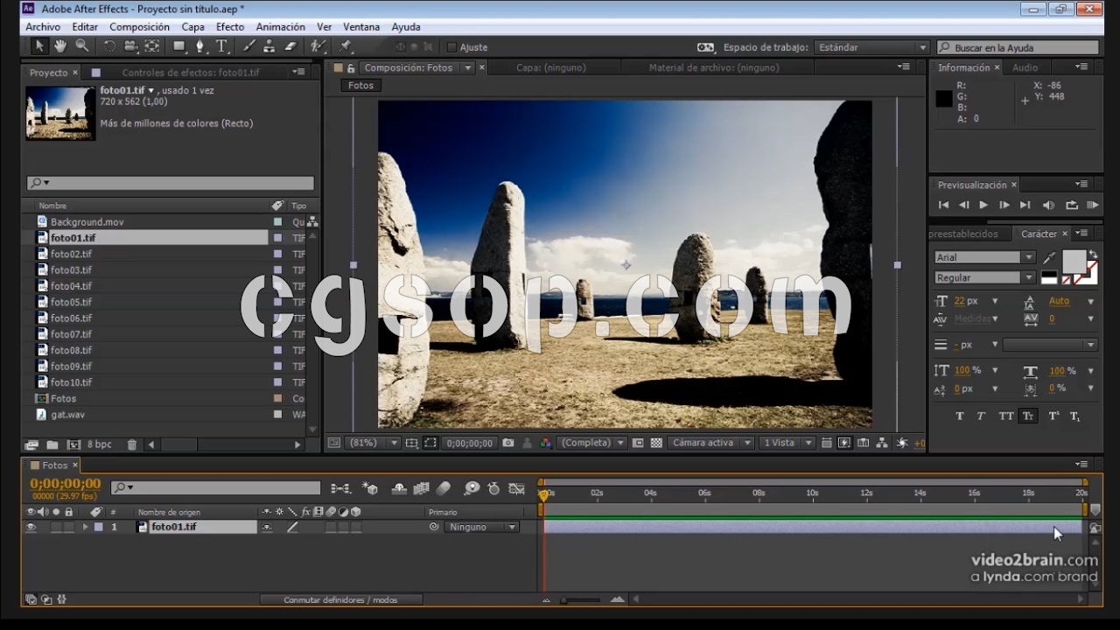The image size is (1120, 630).
Task: Click the text fill color swatch
Action: (x=1073, y=260)
